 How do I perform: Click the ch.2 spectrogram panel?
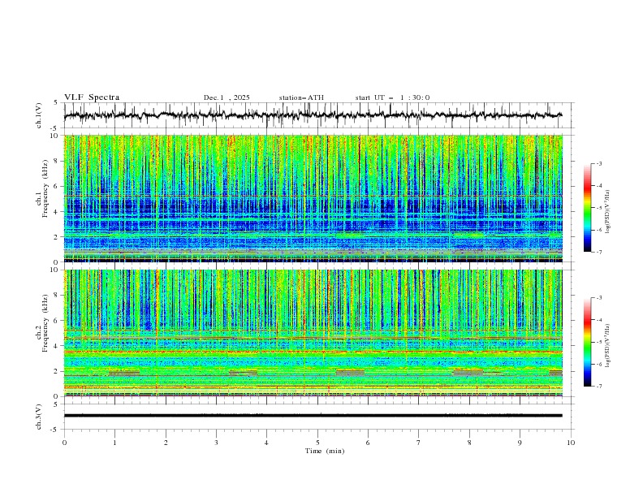pyautogui.click(x=313, y=333)
